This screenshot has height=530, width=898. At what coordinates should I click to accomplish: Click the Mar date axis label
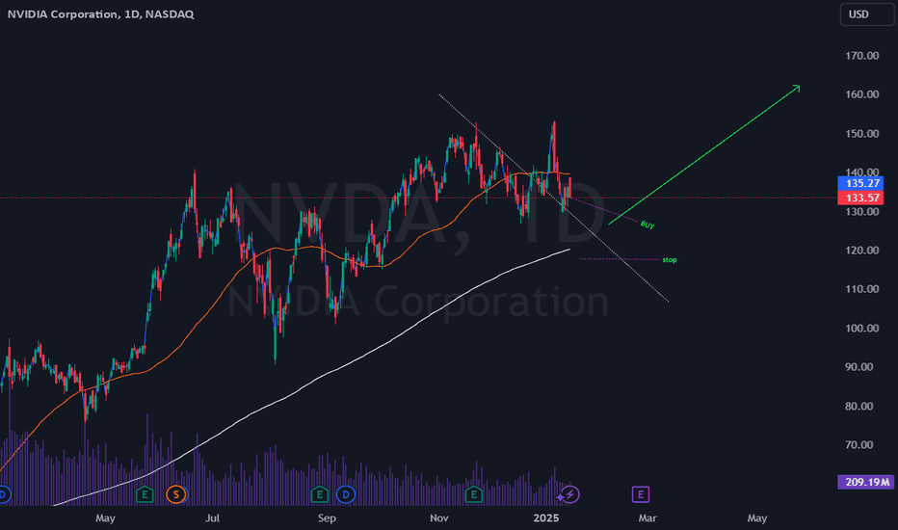647,518
